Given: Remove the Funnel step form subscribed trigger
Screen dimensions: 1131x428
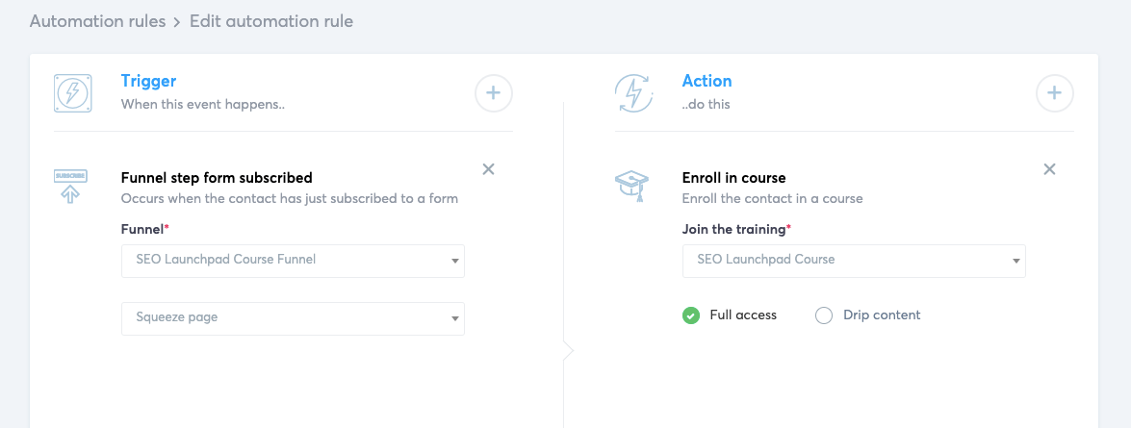Looking at the screenshot, I should click(488, 169).
